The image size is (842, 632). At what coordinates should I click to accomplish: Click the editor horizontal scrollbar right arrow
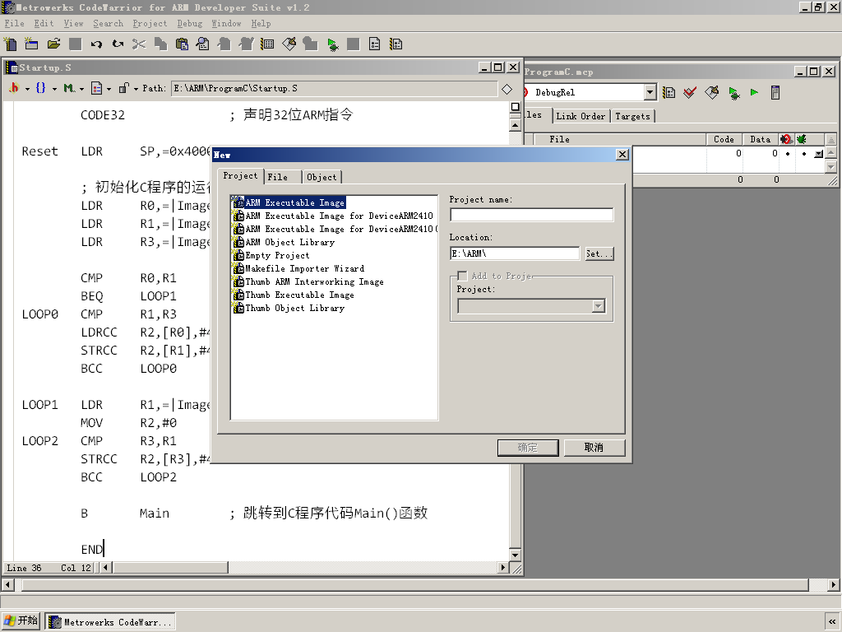click(x=503, y=568)
